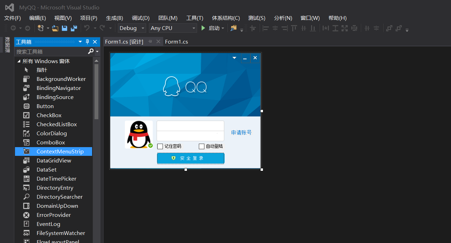Screen dimensions: 451x243
Task: Close the toolbox panel
Action: (95, 42)
